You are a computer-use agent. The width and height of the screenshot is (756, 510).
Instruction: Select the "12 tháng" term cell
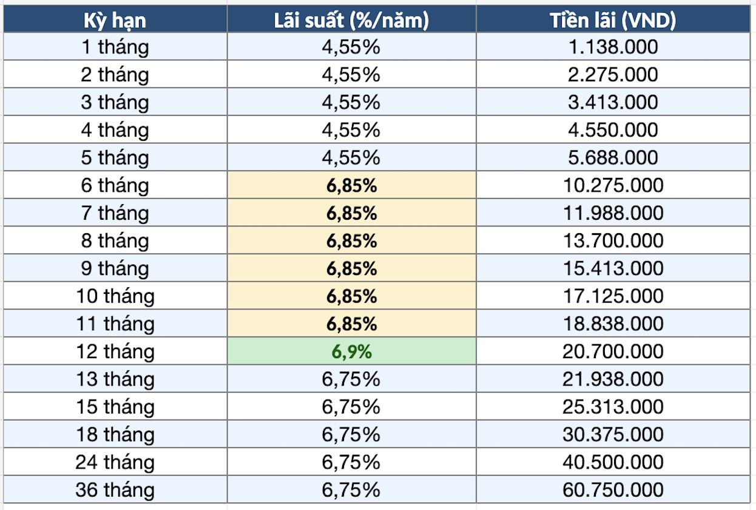[x=115, y=352]
